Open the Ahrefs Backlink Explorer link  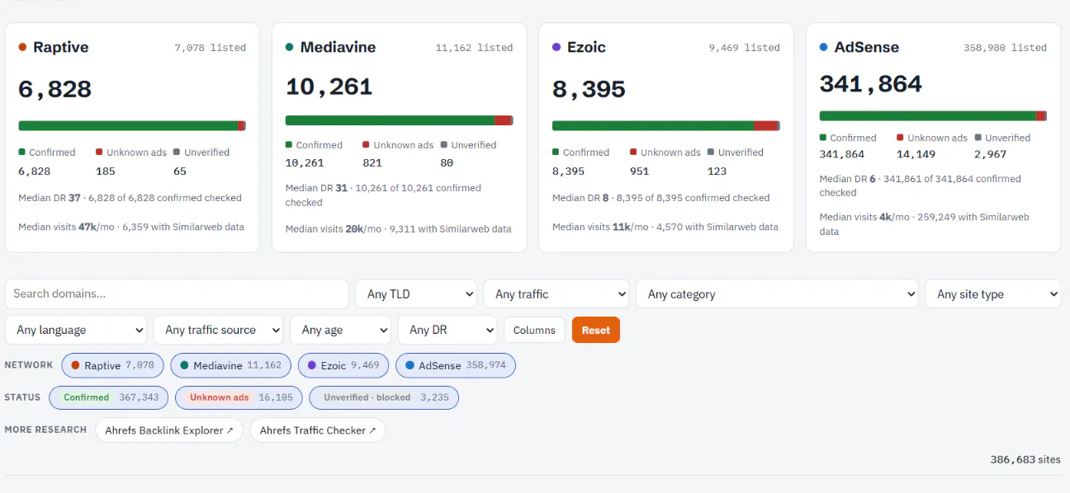pos(169,430)
